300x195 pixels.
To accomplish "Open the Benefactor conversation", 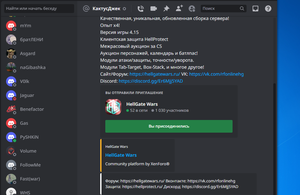I will (39, 109).
